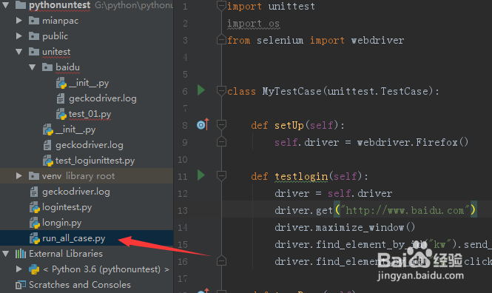Screen dimensions: 492x293
Task: Click the 'import os' code line
Action: [x=253, y=23]
